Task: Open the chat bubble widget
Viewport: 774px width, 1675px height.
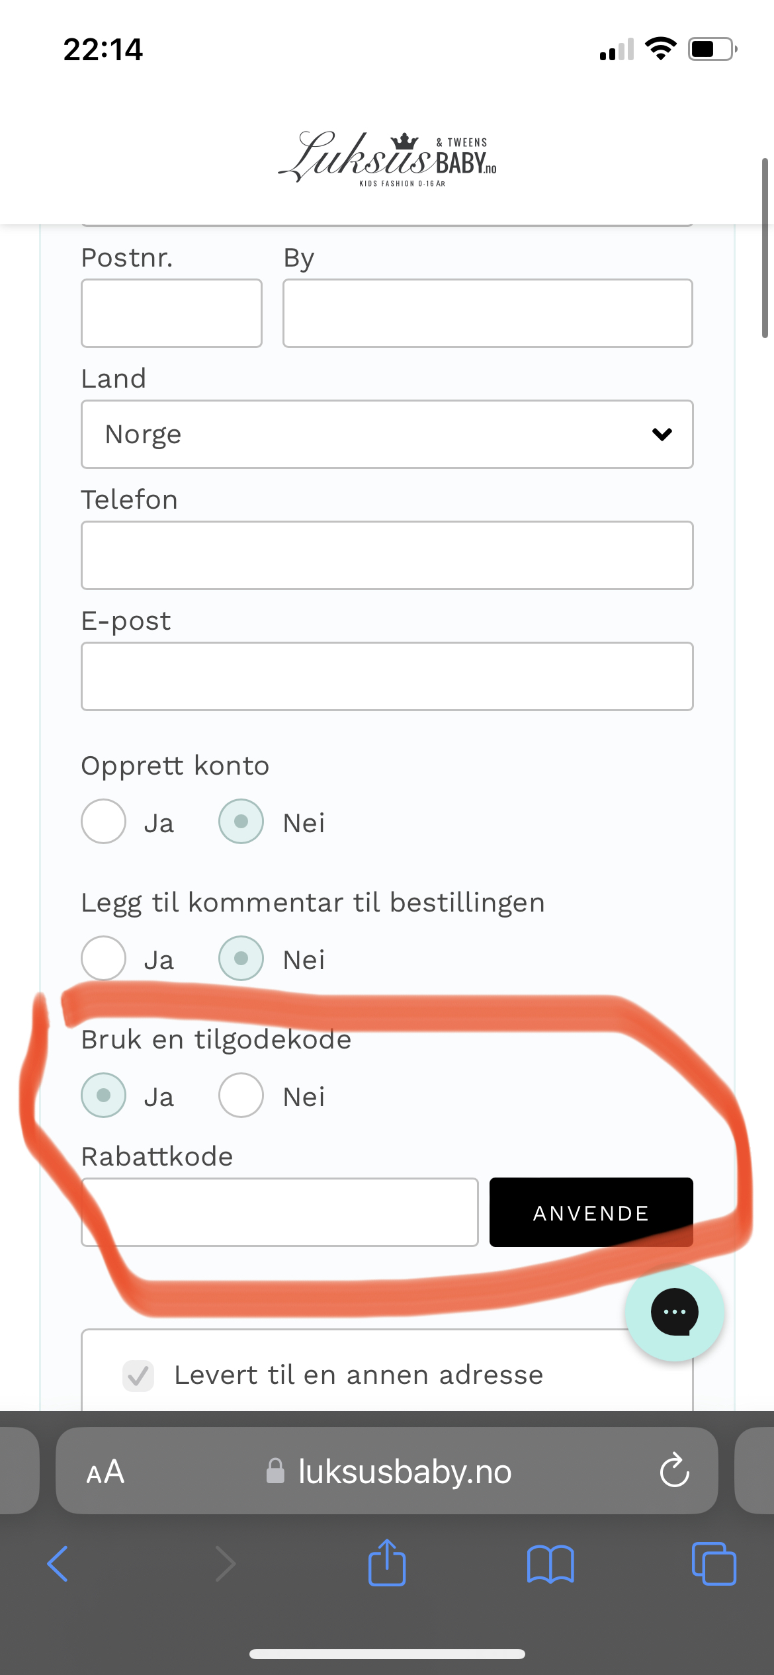Action: [x=675, y=1312]
